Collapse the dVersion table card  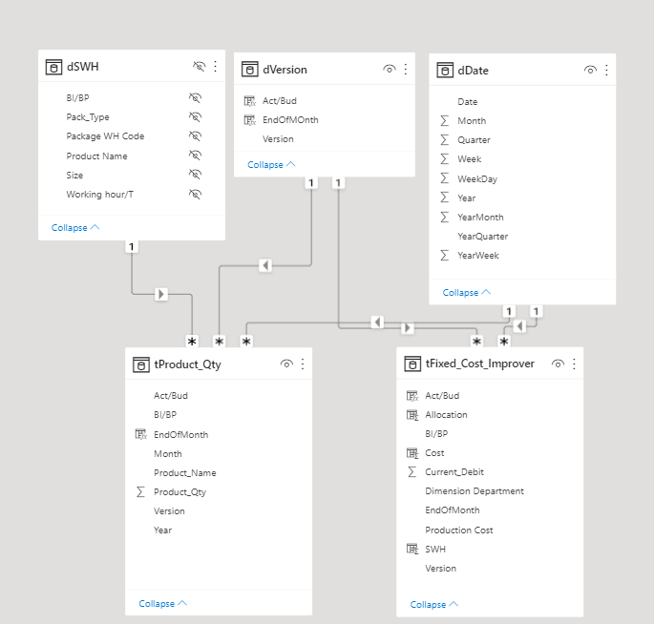271,165
